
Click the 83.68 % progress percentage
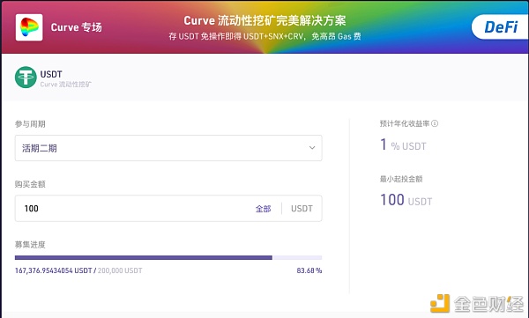(309, 270)
